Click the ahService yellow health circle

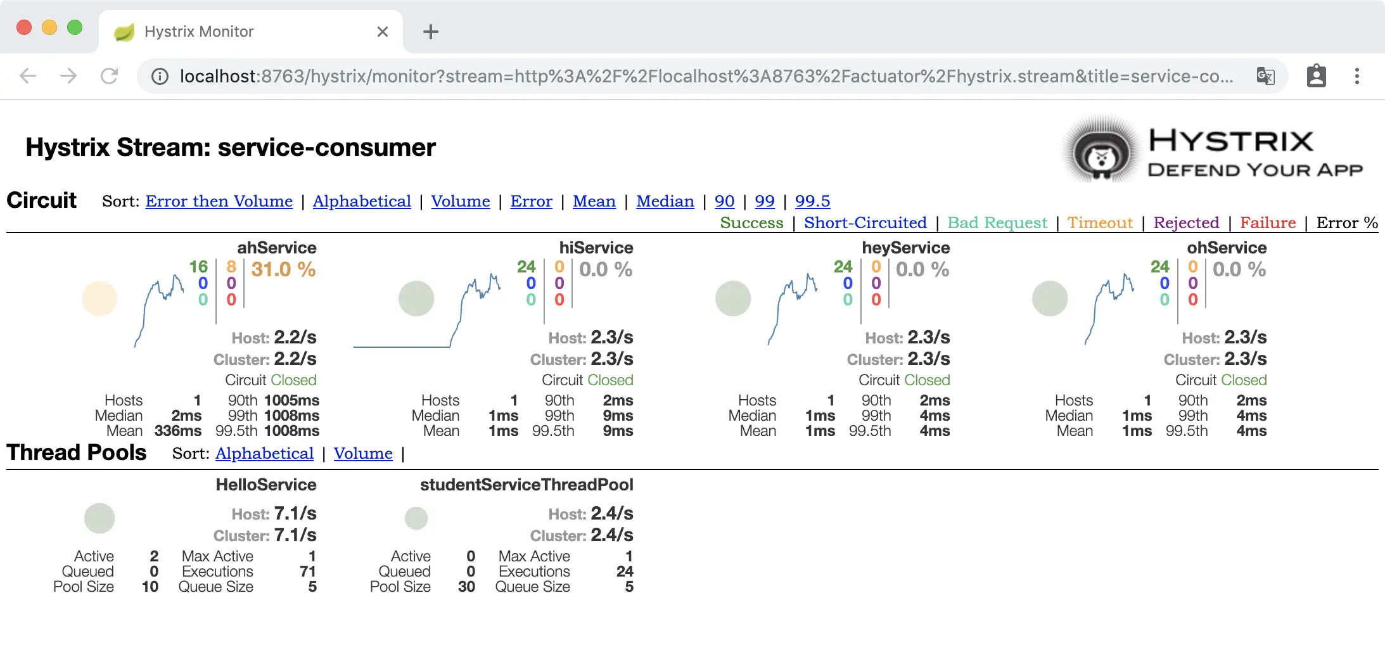click(99, 298)
